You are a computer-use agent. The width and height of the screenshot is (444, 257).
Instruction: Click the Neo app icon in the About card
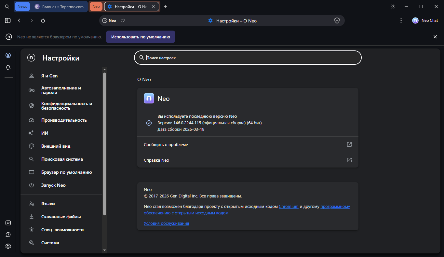149,98
